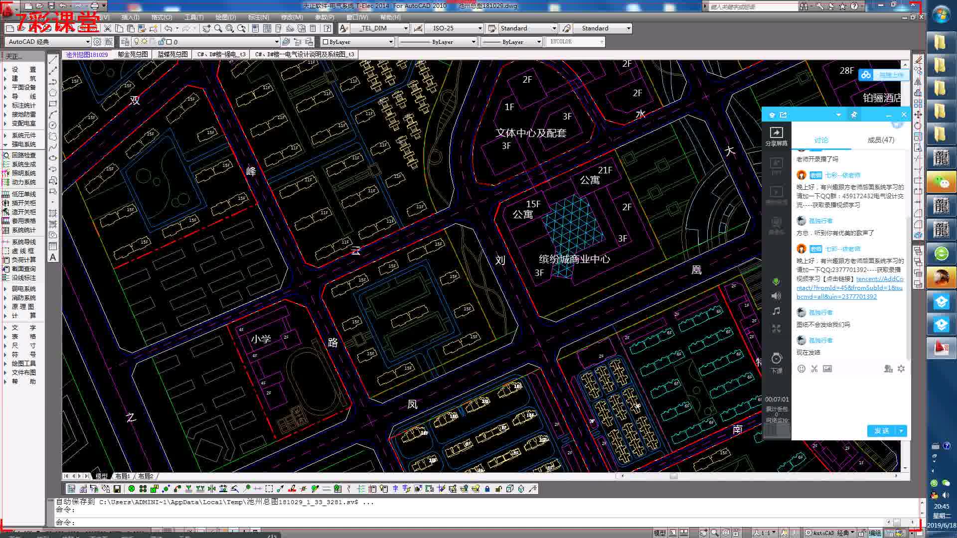Select the multiline Text 'A' draw tool
The image size is (957, 538).
pyautogui.click(x=53, y=258)
